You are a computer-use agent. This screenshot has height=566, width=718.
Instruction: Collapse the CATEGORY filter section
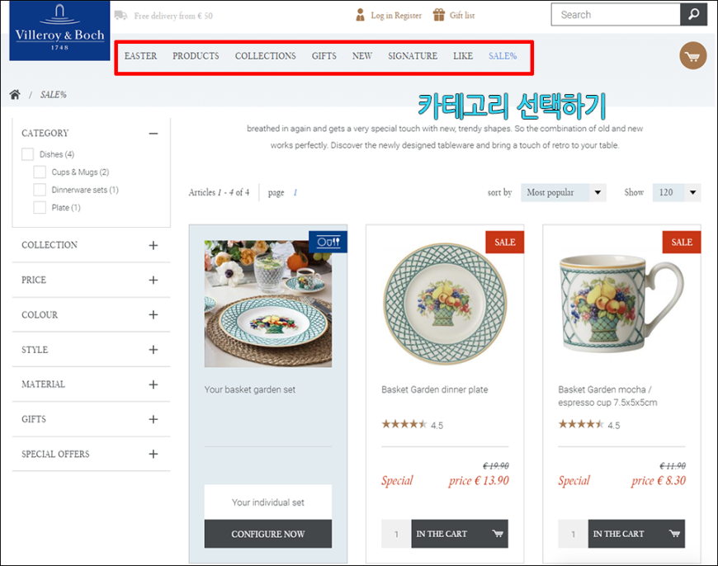coord(154,134)
